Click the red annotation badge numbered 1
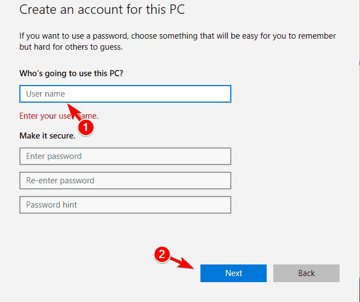The height and width of the screenshot is (302, 360). click(86, 127)
